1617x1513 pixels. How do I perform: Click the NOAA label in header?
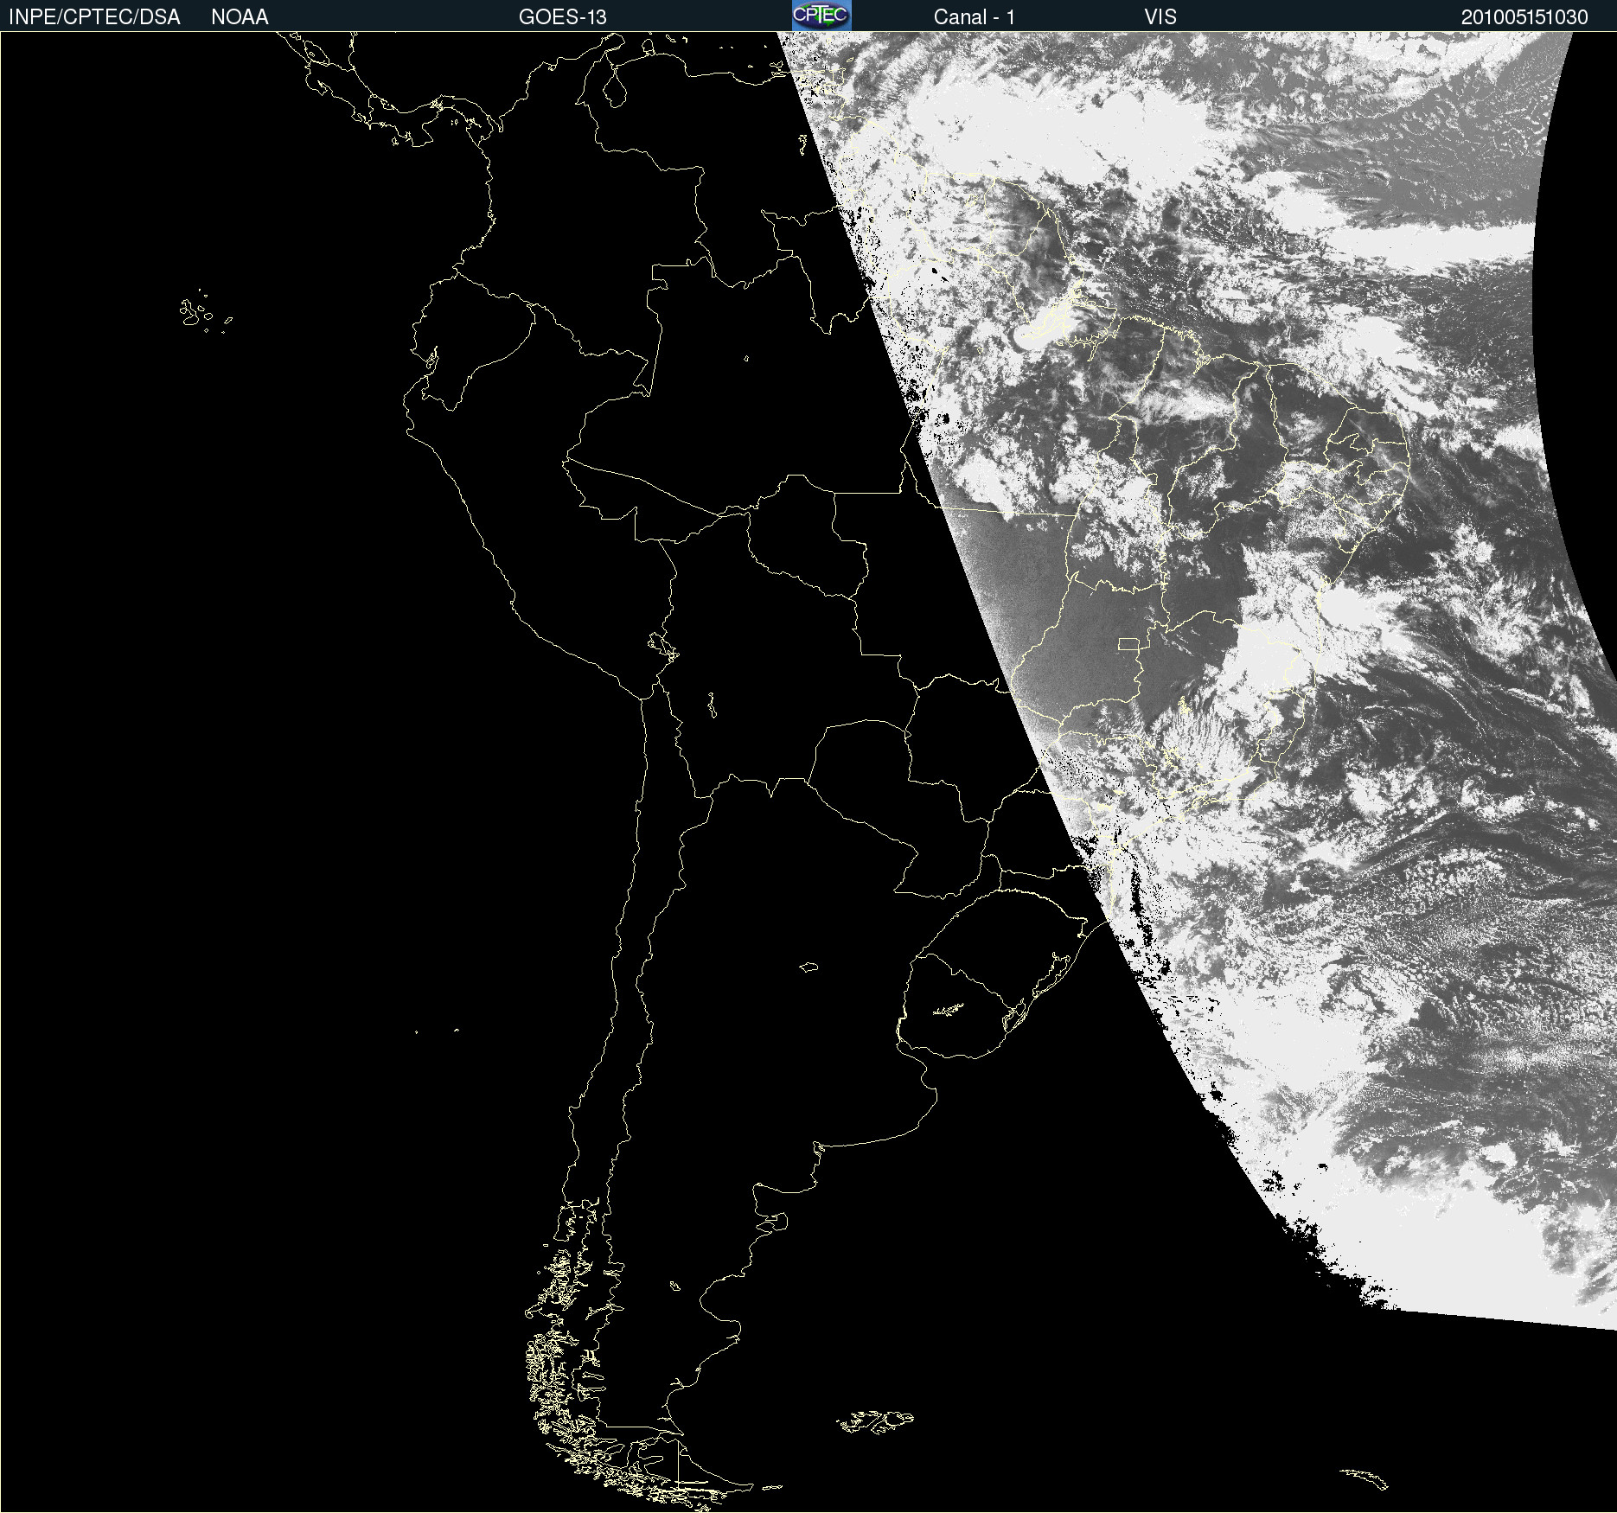240,17
